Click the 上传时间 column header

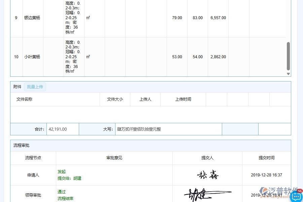pyautogui.click(x=183, y=99)
